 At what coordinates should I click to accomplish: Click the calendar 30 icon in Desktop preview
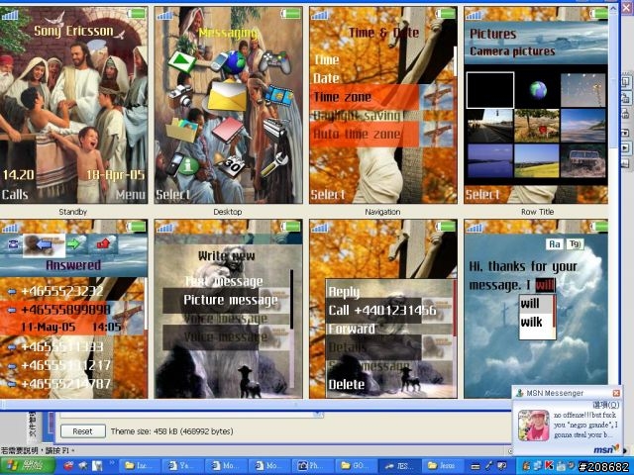[x=232, y=165]
